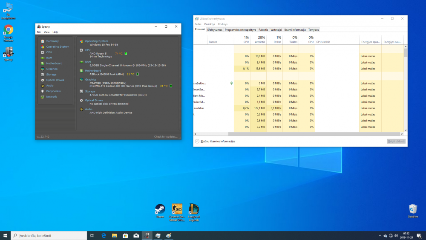Screen dimensions: 426x240
Task: Sort processes by Tinklas column
Action: tap(291, 40)
